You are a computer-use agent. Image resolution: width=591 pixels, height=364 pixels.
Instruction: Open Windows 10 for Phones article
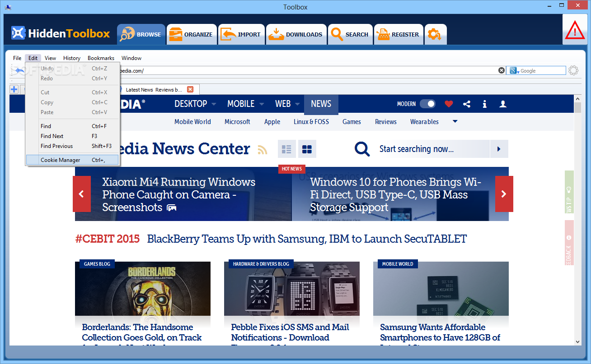[x=396, y=194]
